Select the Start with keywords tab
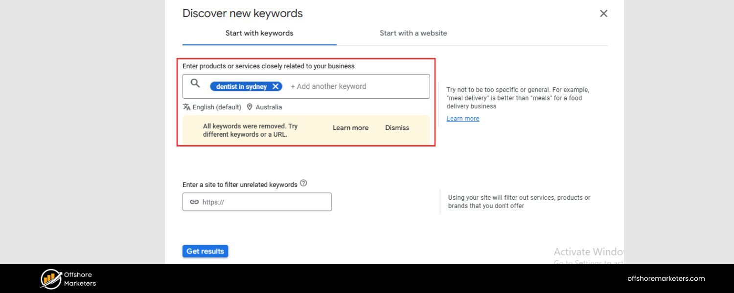The height and width of the screenshot is (293, 734). click(259, 33)
